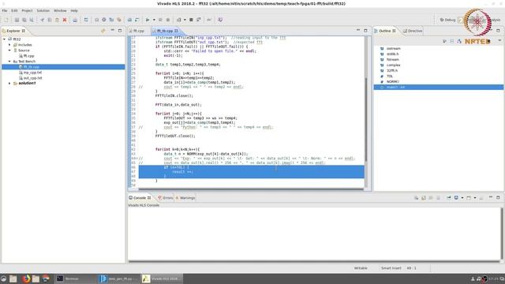Open the File menu
Viewport: 505px width, 284px height.
tap(5, 10)
